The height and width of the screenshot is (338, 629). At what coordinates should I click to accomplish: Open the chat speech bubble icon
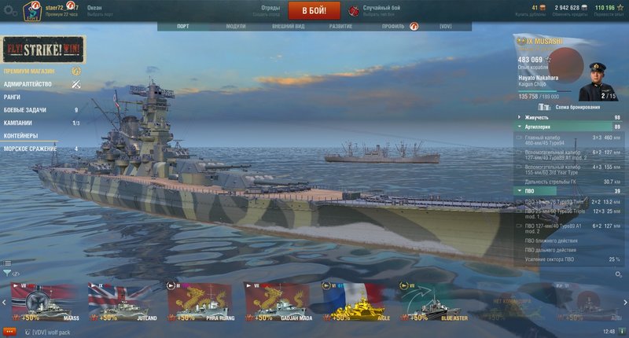[9, 332]
